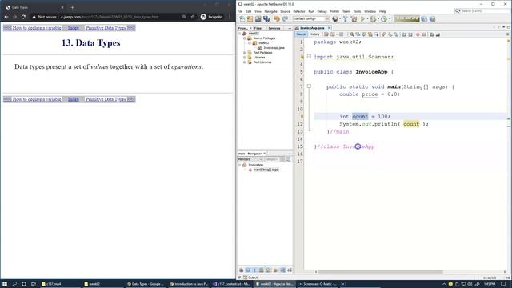The image size is (512, 288).
Task: Select InvoiceApp.java in Projects tree
Action: pos(274,48)
